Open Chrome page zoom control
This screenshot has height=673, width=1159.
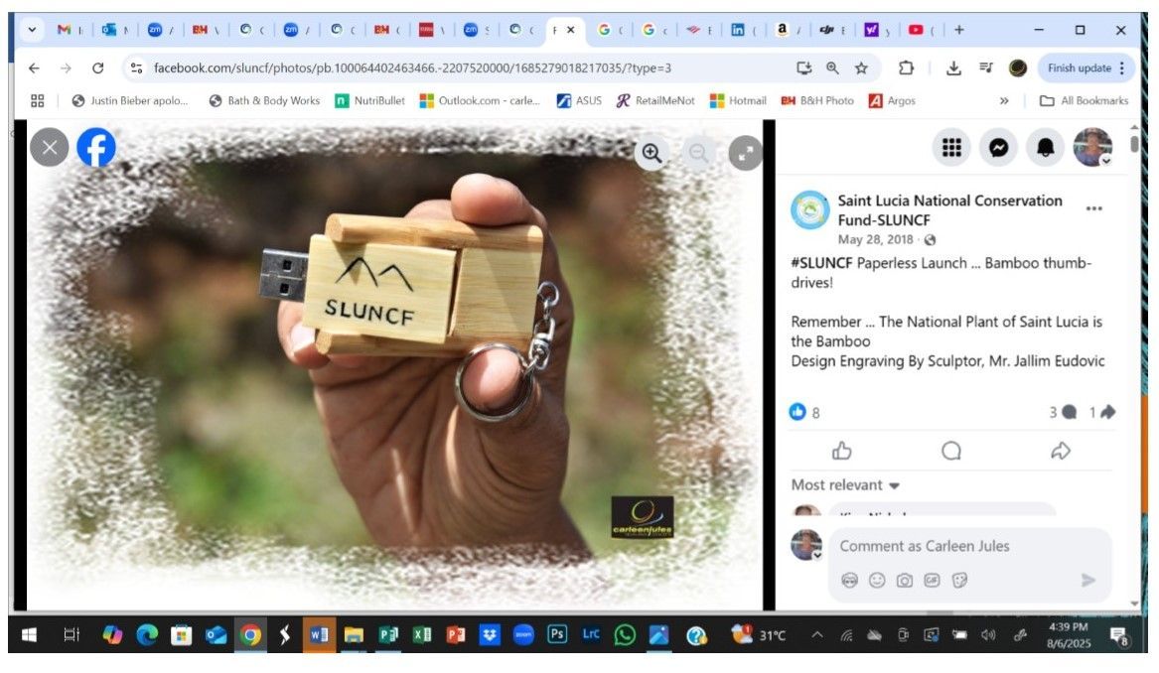(832, 67)
